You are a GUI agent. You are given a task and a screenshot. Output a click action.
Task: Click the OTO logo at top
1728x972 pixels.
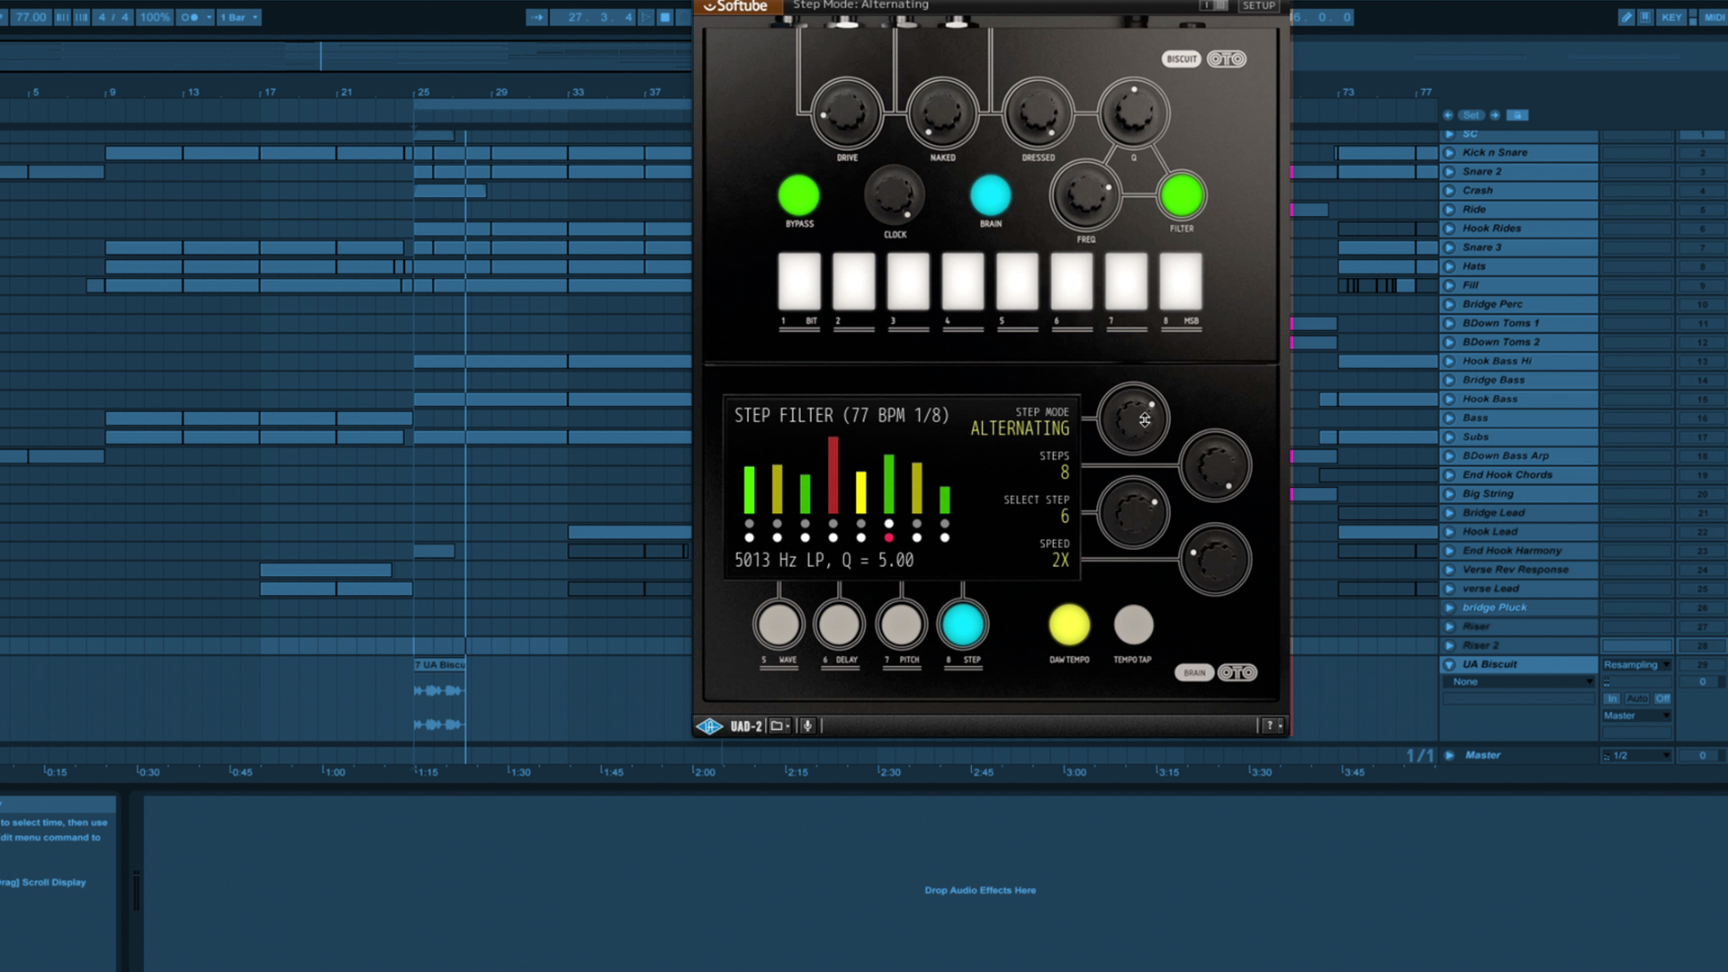coord(1227,59)
